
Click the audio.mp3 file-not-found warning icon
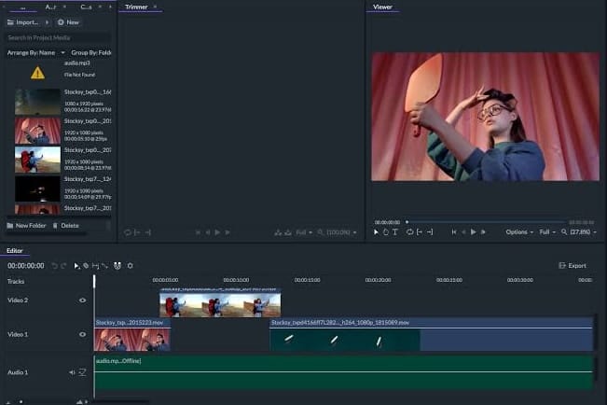coord(37,72)
